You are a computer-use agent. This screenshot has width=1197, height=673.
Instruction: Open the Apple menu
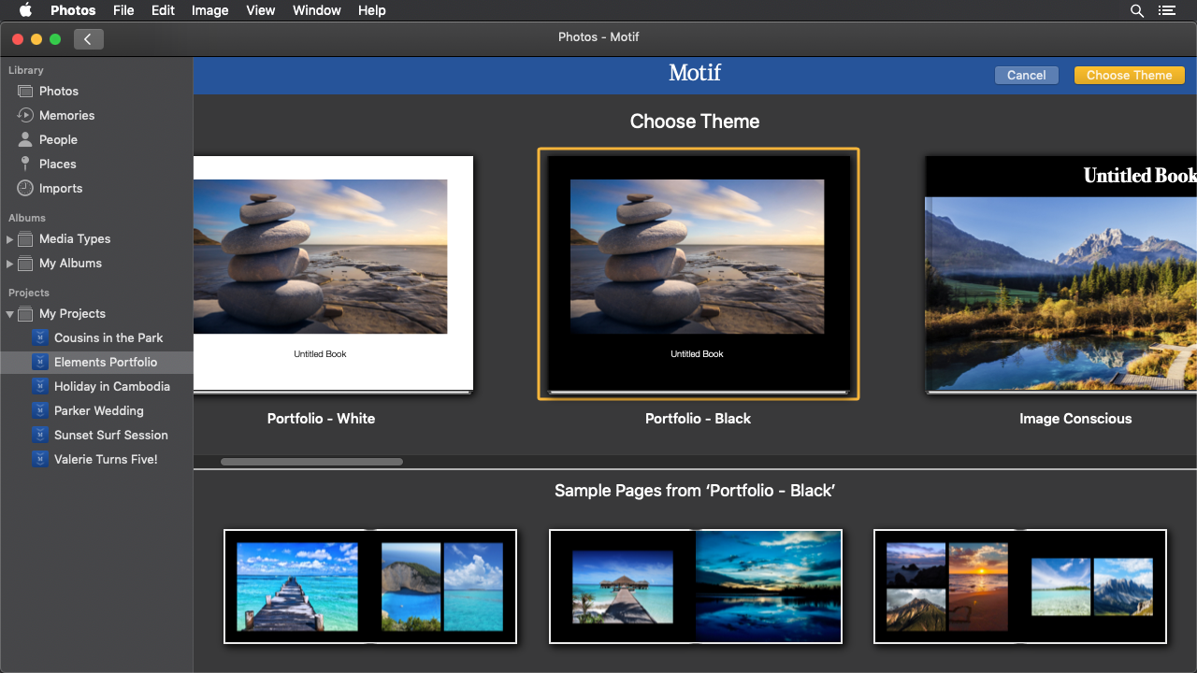coord(25,10)
